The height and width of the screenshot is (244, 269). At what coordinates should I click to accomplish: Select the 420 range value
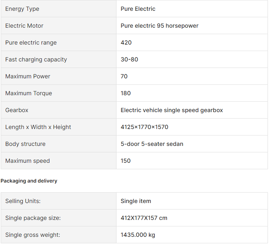tap(126, 42)
